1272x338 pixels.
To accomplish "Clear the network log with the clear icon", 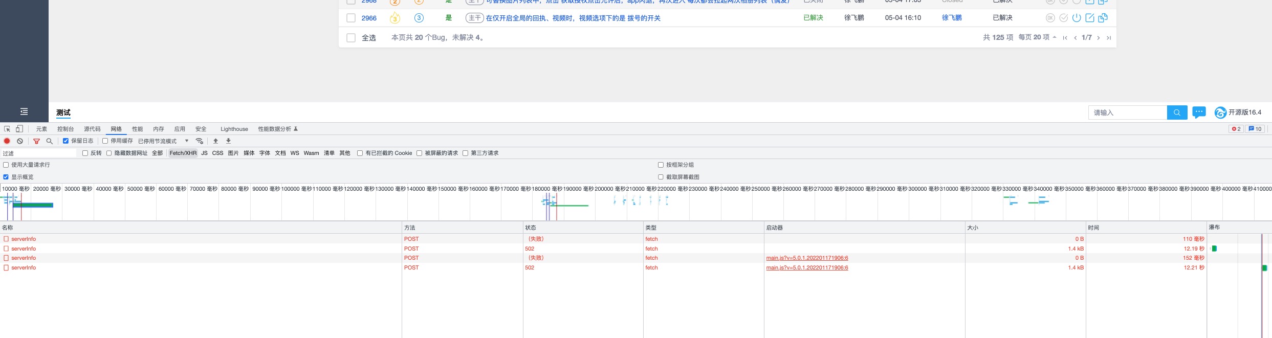I will click(20, 141).
